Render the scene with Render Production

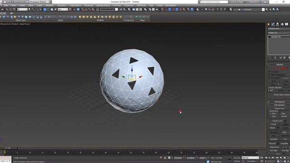tap(157, 9)
